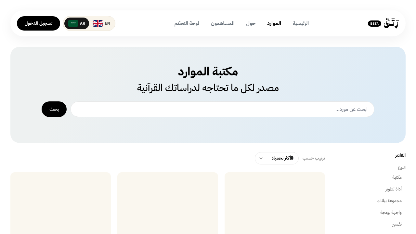Filter by أداة تطوير type

394,189
